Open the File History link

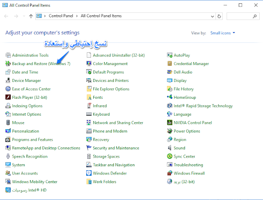(184, 89)
